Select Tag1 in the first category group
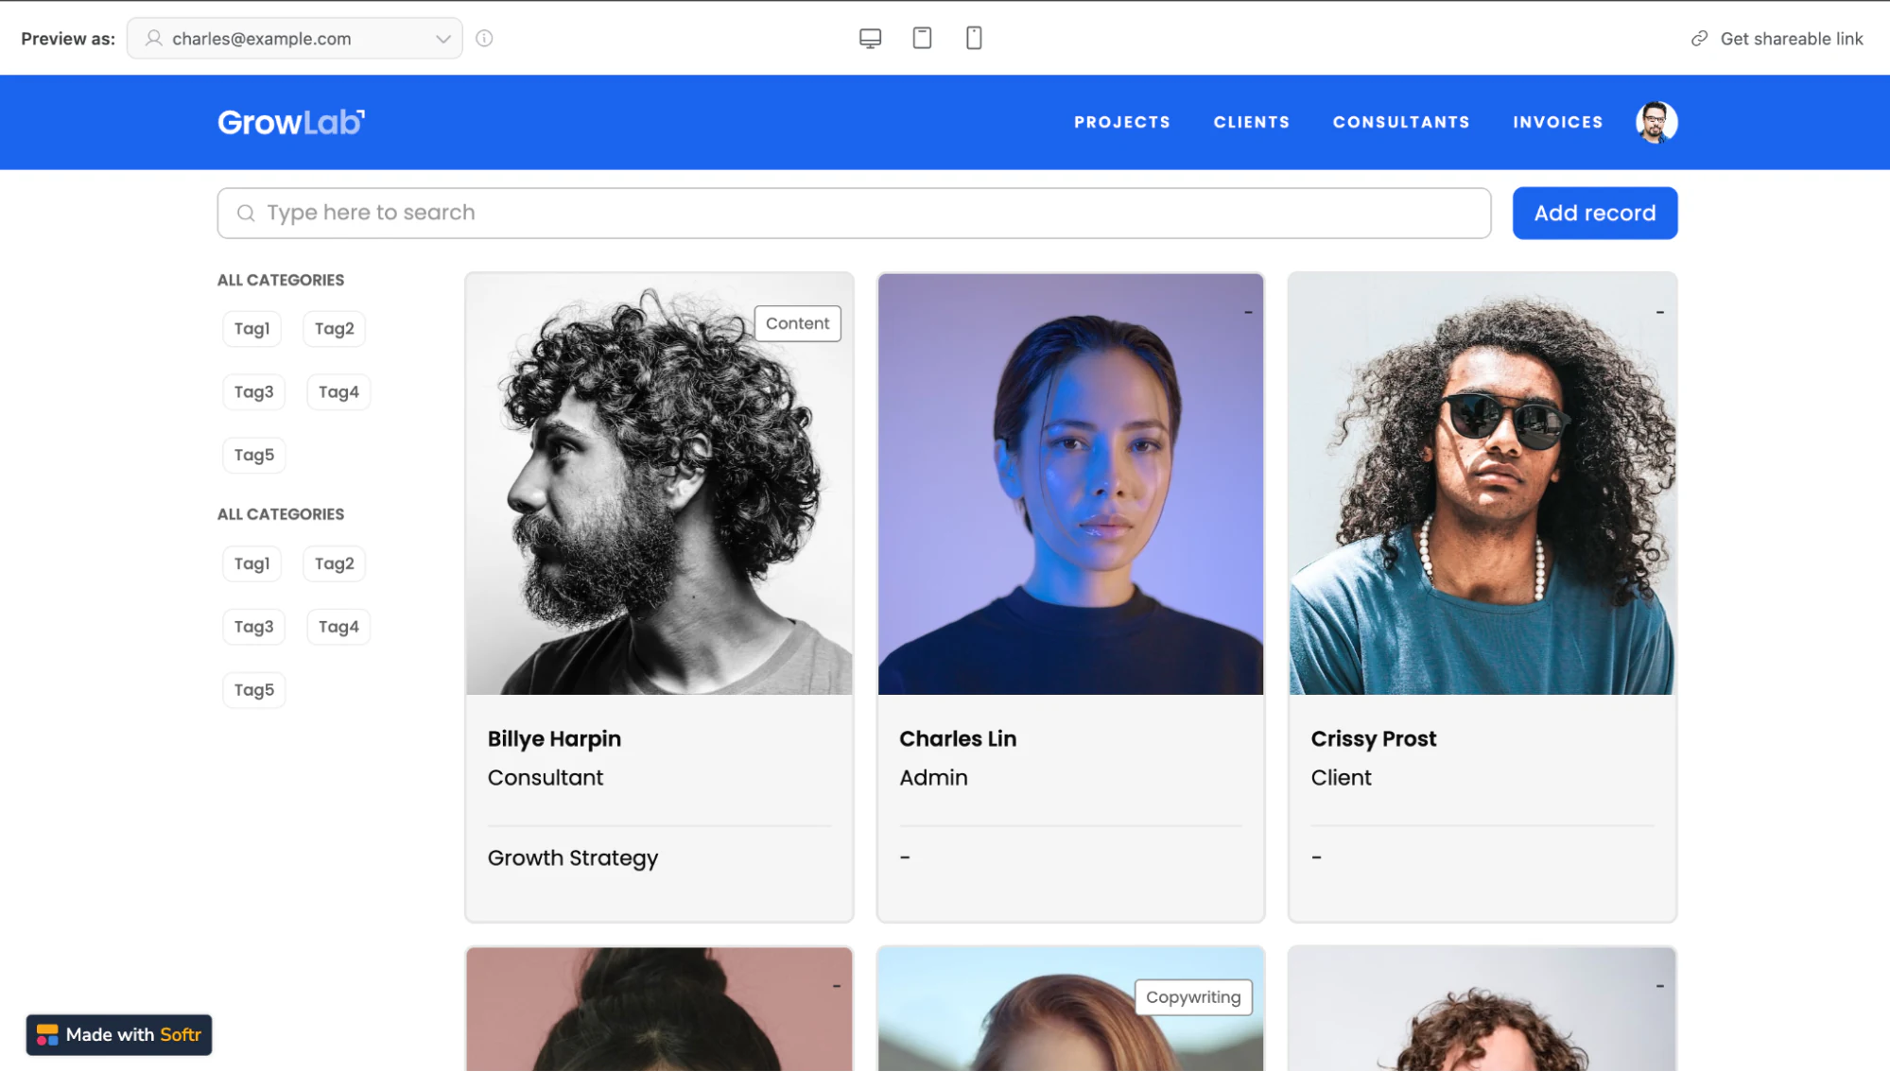Screen dimensions: 1890x1072 point(251,329)
